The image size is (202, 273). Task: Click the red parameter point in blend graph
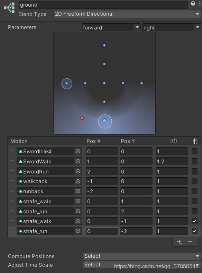[x=82, y=118]
